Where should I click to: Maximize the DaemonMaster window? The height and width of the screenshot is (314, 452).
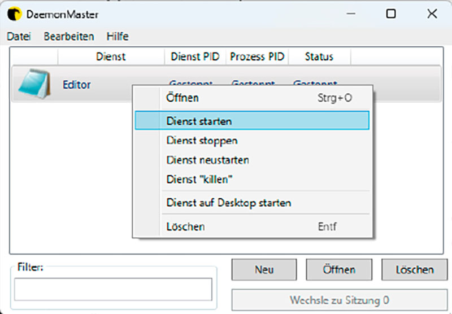point(391,14)
